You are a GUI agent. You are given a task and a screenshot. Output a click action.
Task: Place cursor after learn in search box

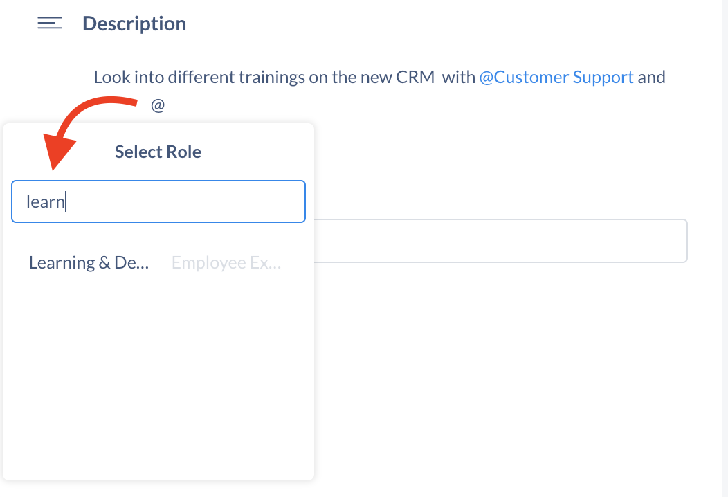point(66,202)
